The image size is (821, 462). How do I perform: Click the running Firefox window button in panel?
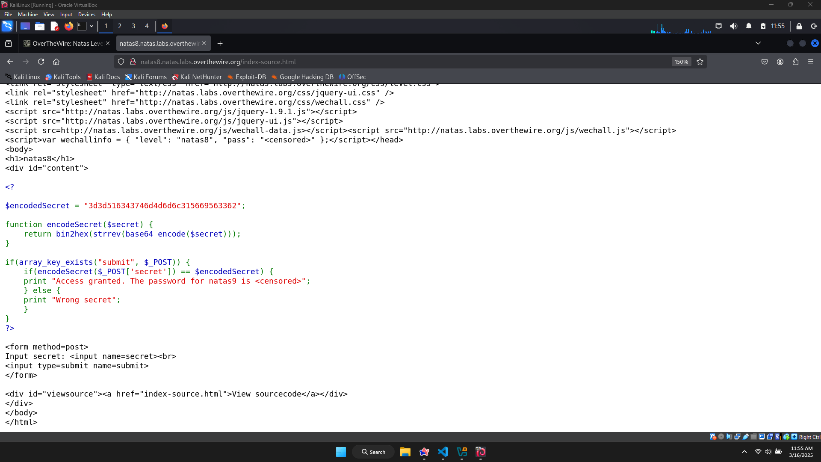[x=165, y=26]
